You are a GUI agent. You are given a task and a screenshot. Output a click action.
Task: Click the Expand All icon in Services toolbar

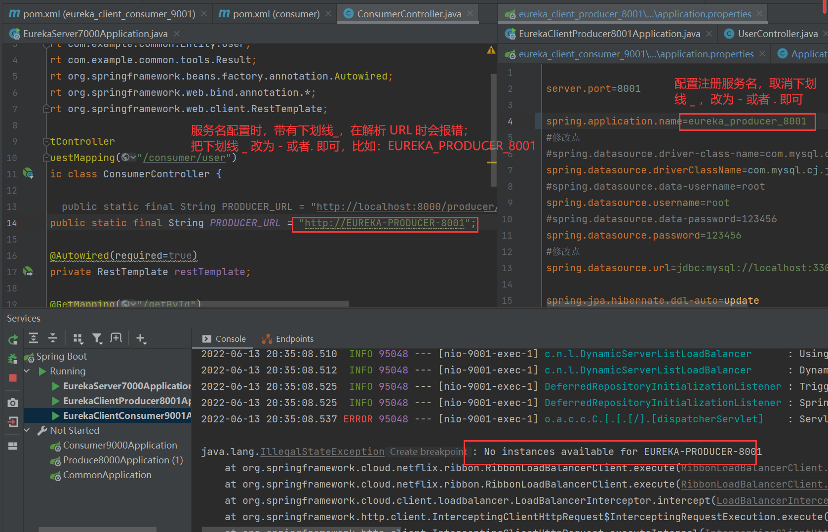pyautogui.click(x=34, y=338)
